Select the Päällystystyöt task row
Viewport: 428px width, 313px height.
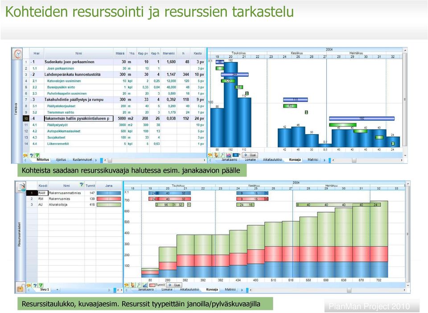[x=115, y=125]
